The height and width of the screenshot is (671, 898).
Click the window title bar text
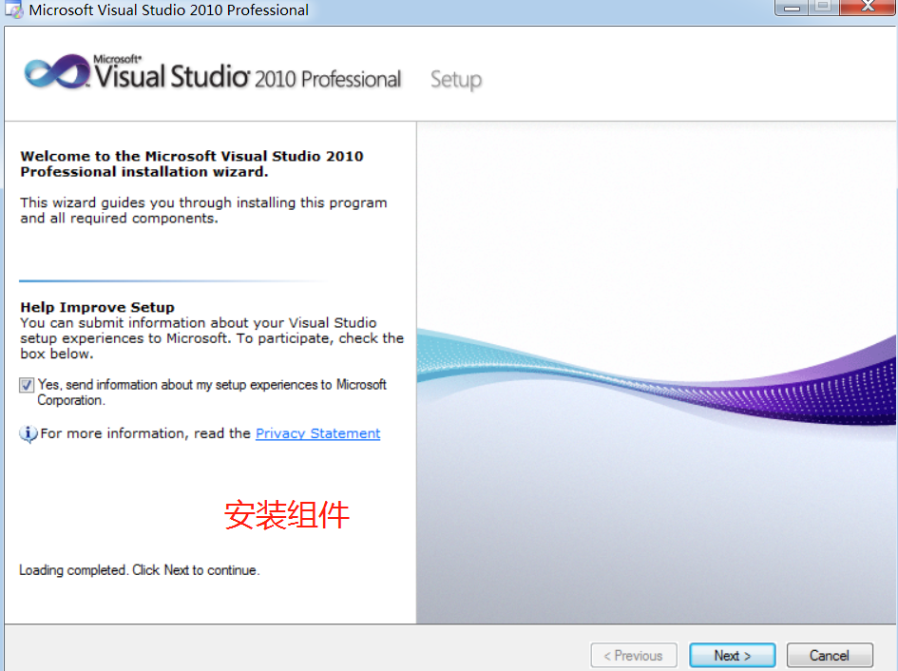point(168,10)
